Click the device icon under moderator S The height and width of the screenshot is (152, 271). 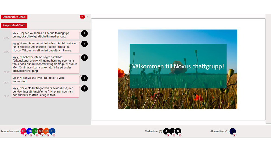tap(180, 135)
